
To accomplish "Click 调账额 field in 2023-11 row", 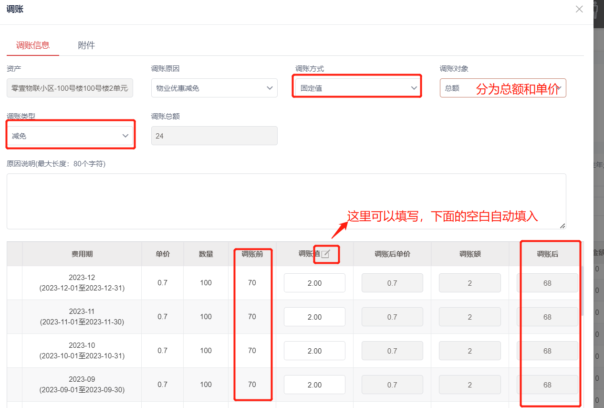I will 470,317.
